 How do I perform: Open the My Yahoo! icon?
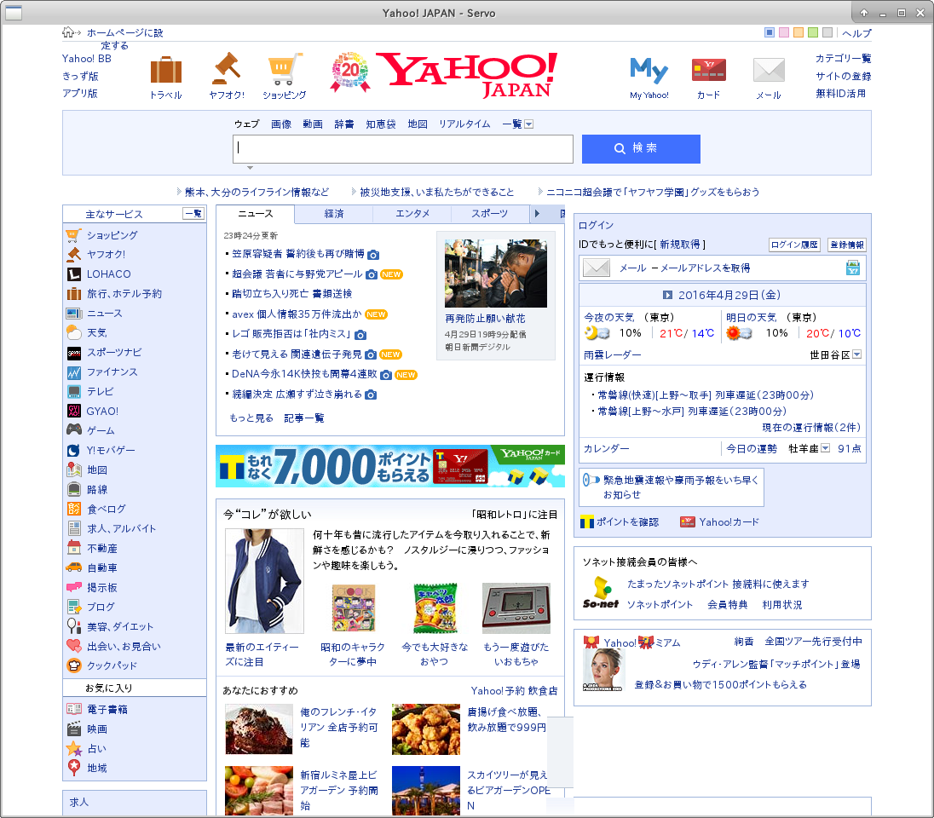coord(649,71)
